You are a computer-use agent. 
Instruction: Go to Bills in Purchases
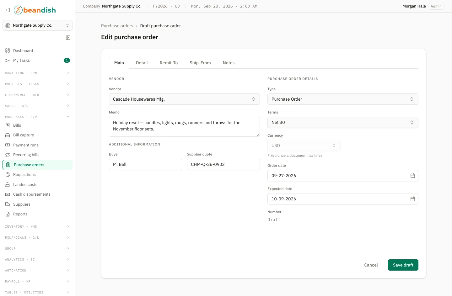pos(37,125)
